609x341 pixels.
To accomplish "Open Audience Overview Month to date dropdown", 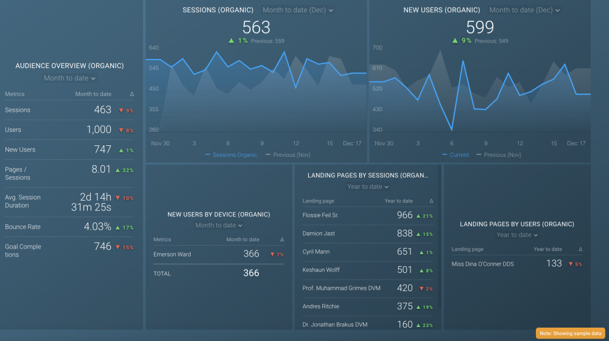I will click(x=69, y=78).
